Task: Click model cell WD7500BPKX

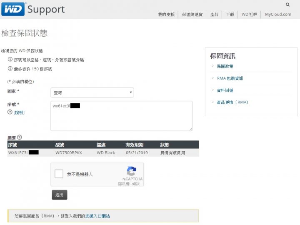Action: [69, 152]
